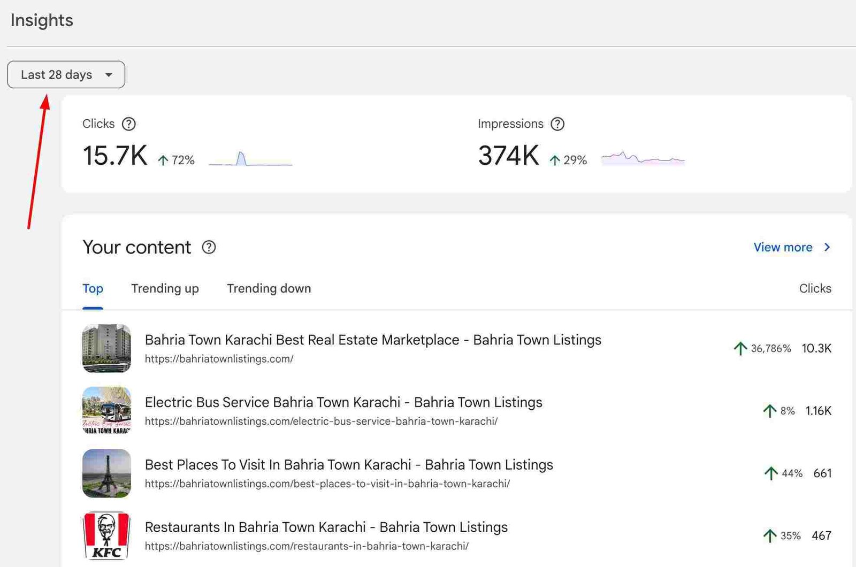Click the View more chevron arrow
856x567 pixels.
click(x=827, y=247)
